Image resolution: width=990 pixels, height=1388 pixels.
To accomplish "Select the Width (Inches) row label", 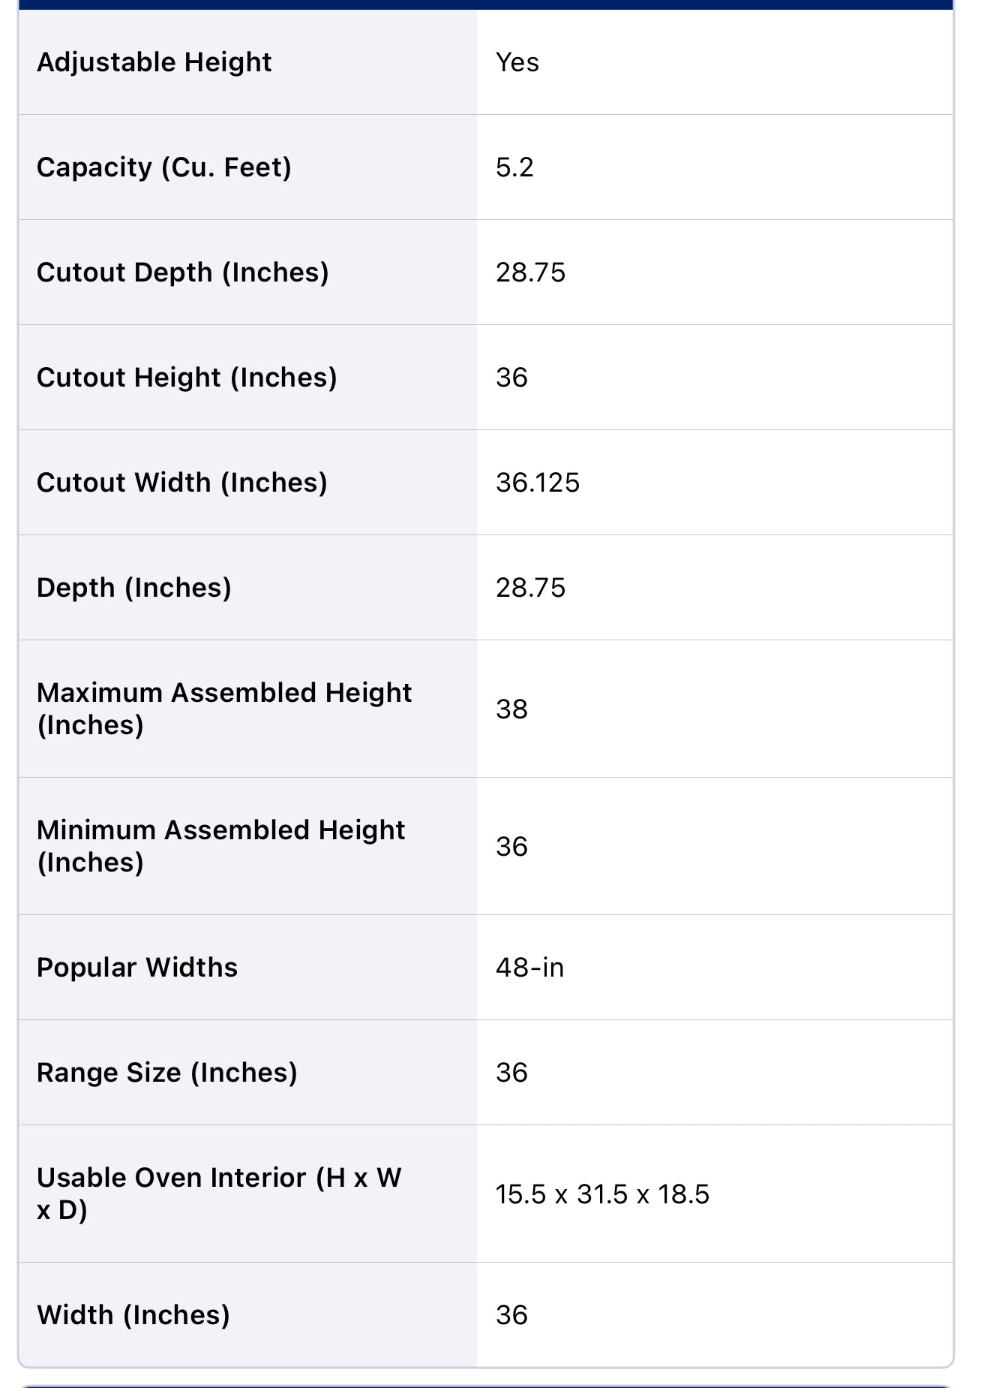I will click(x=133, y=1315).
